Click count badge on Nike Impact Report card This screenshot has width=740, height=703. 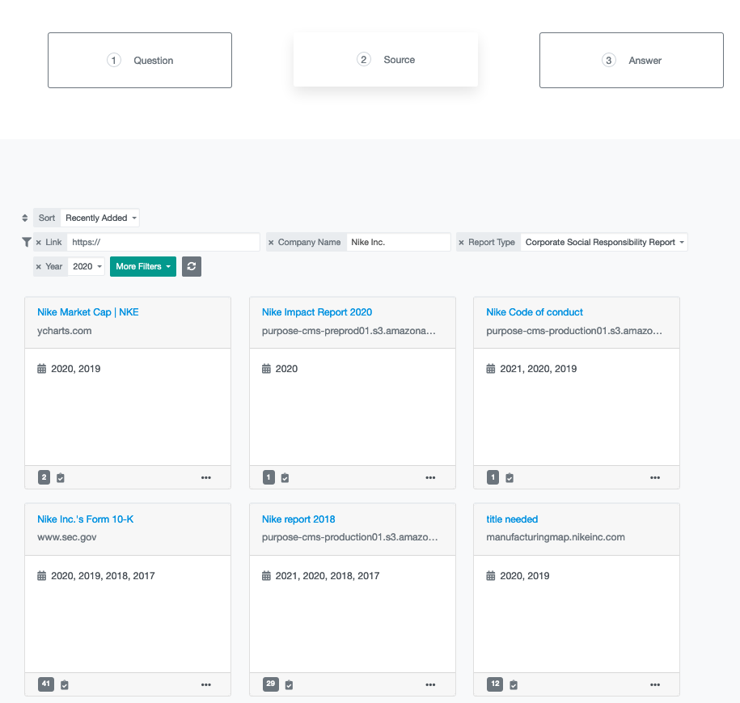pos(269,477)
